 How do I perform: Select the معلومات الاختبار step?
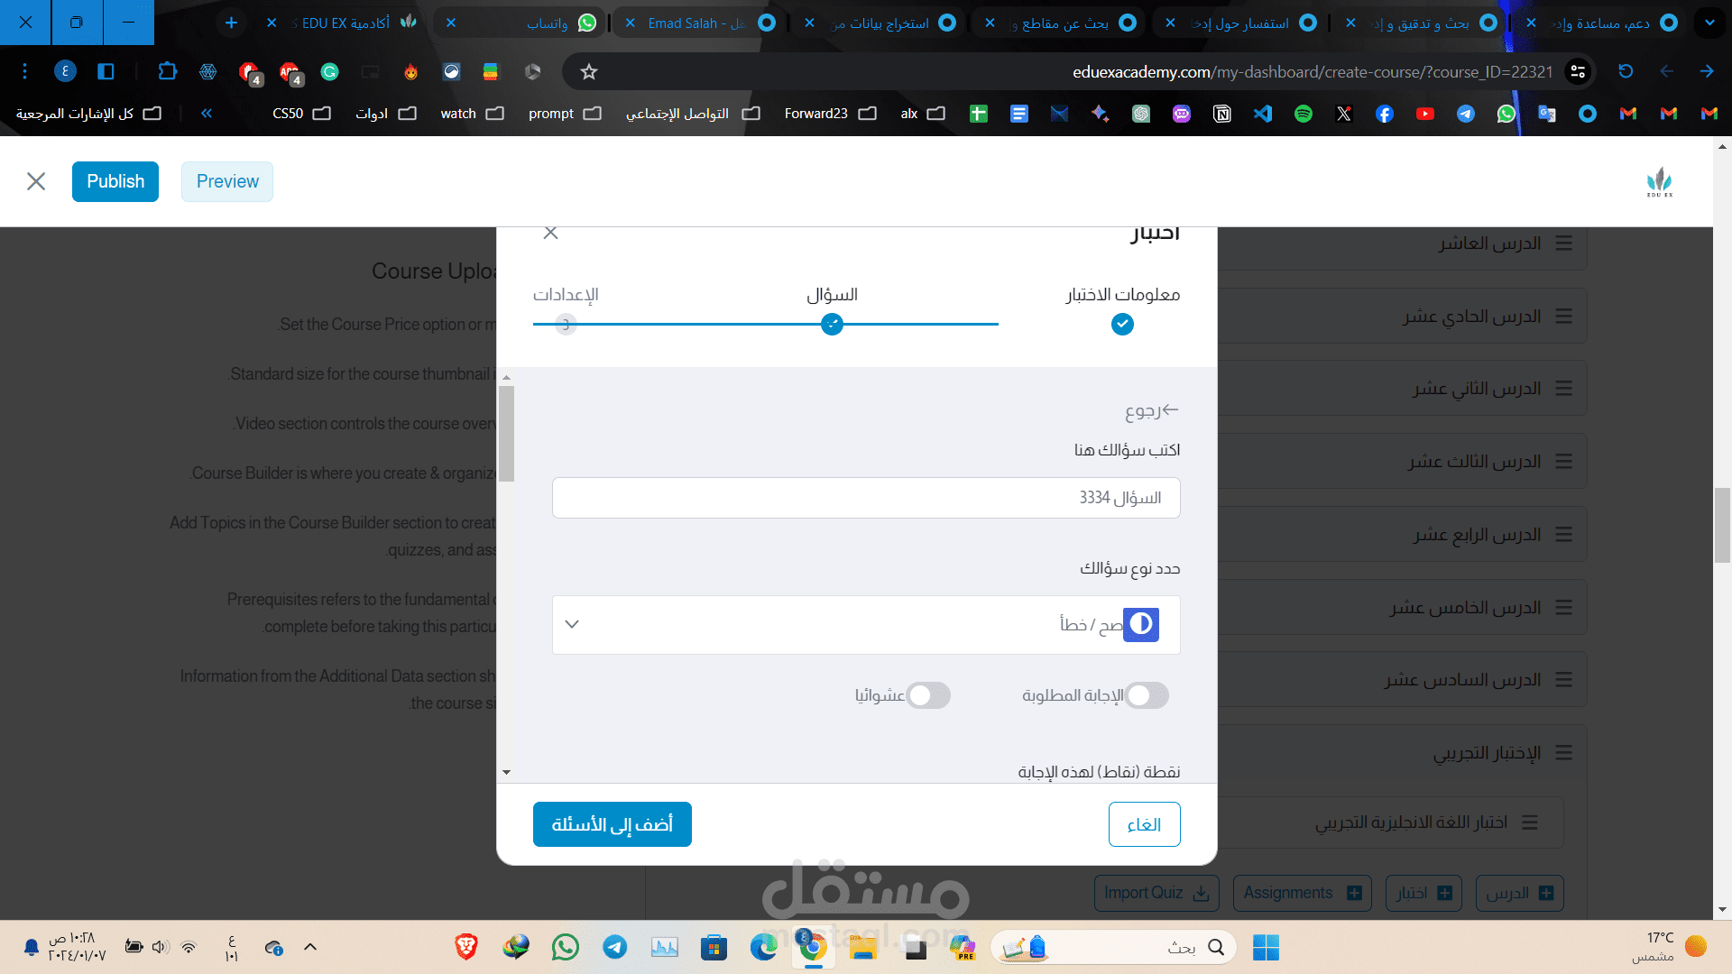(x=1122, y=324)
